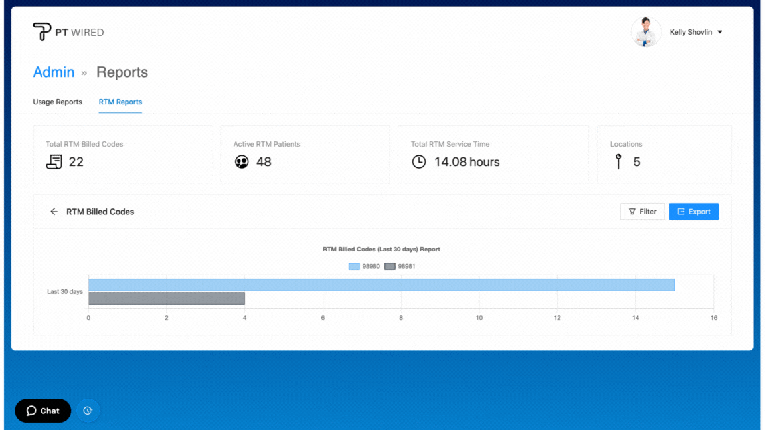Click the blue 98980 bar

coord(381,285)
